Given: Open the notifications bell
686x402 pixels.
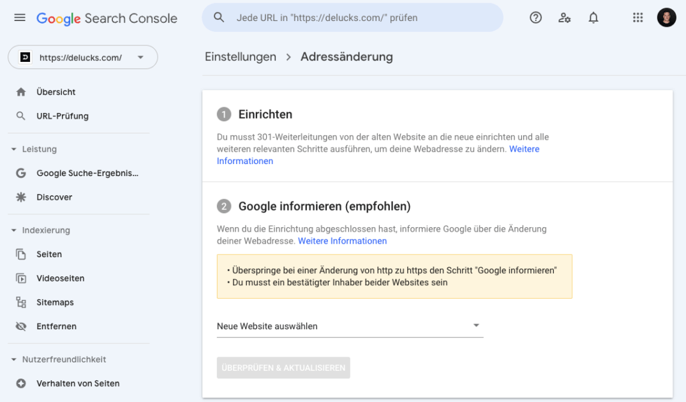Looking at the screenshot, I should click(x=593, y=18).
